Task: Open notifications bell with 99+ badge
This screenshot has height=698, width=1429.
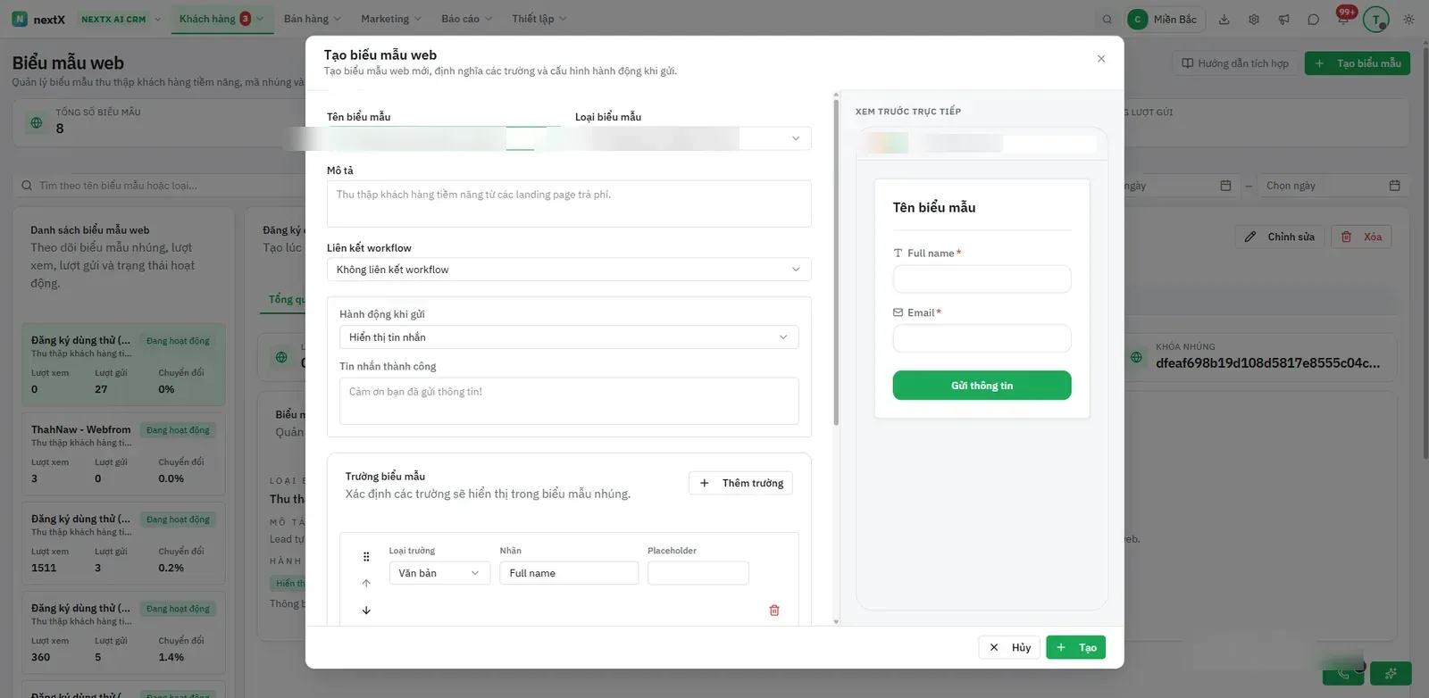Action: tap(1343, 18)
